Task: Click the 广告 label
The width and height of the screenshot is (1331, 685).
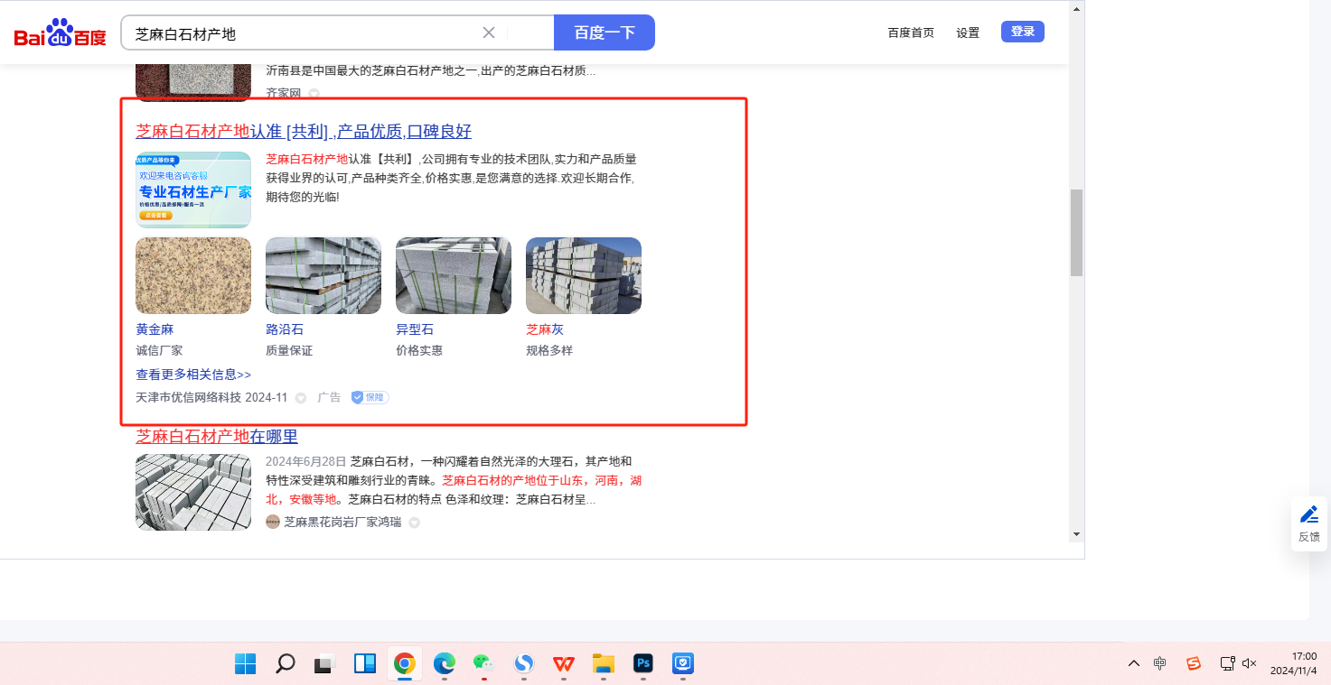Action: click(329, 397)
